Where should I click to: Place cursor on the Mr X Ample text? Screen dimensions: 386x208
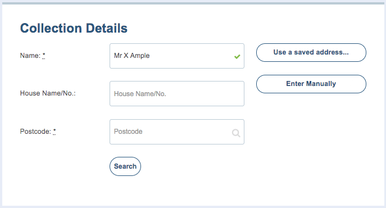(x=131, y=56)
